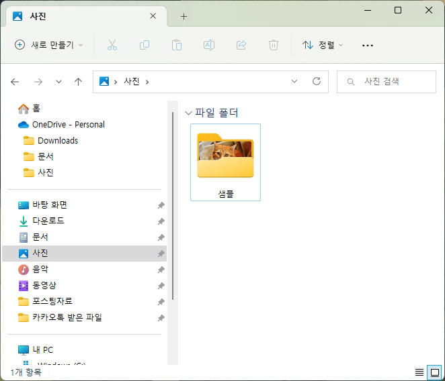Click the navigation pane scrollbar
Viewport: 445px width, 381px height.
tap(173, 206)
